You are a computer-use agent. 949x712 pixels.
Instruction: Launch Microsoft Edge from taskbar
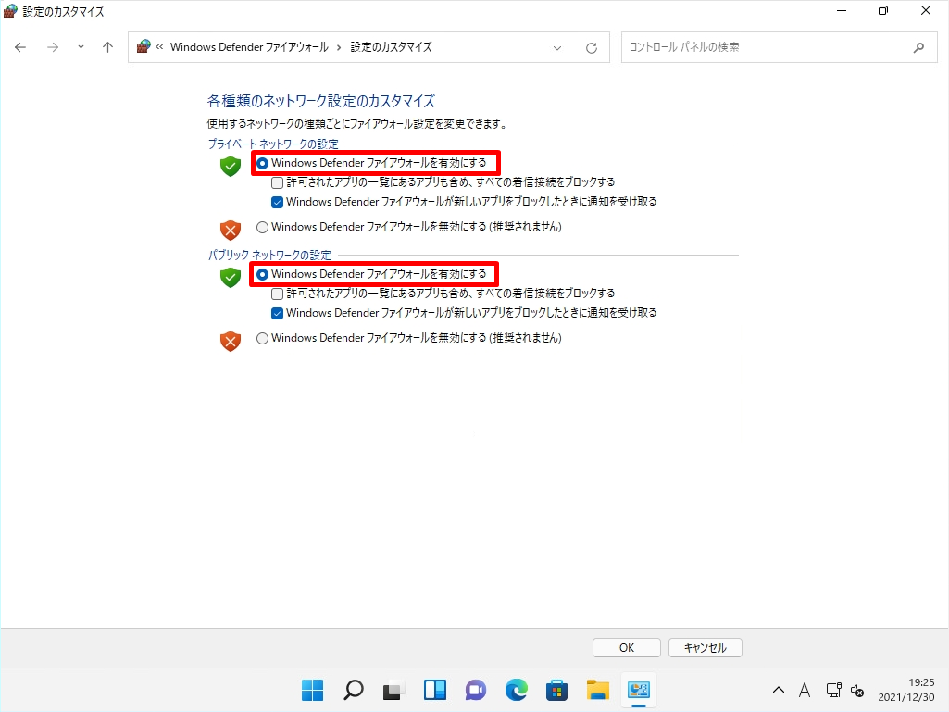[x=517, y=690]
